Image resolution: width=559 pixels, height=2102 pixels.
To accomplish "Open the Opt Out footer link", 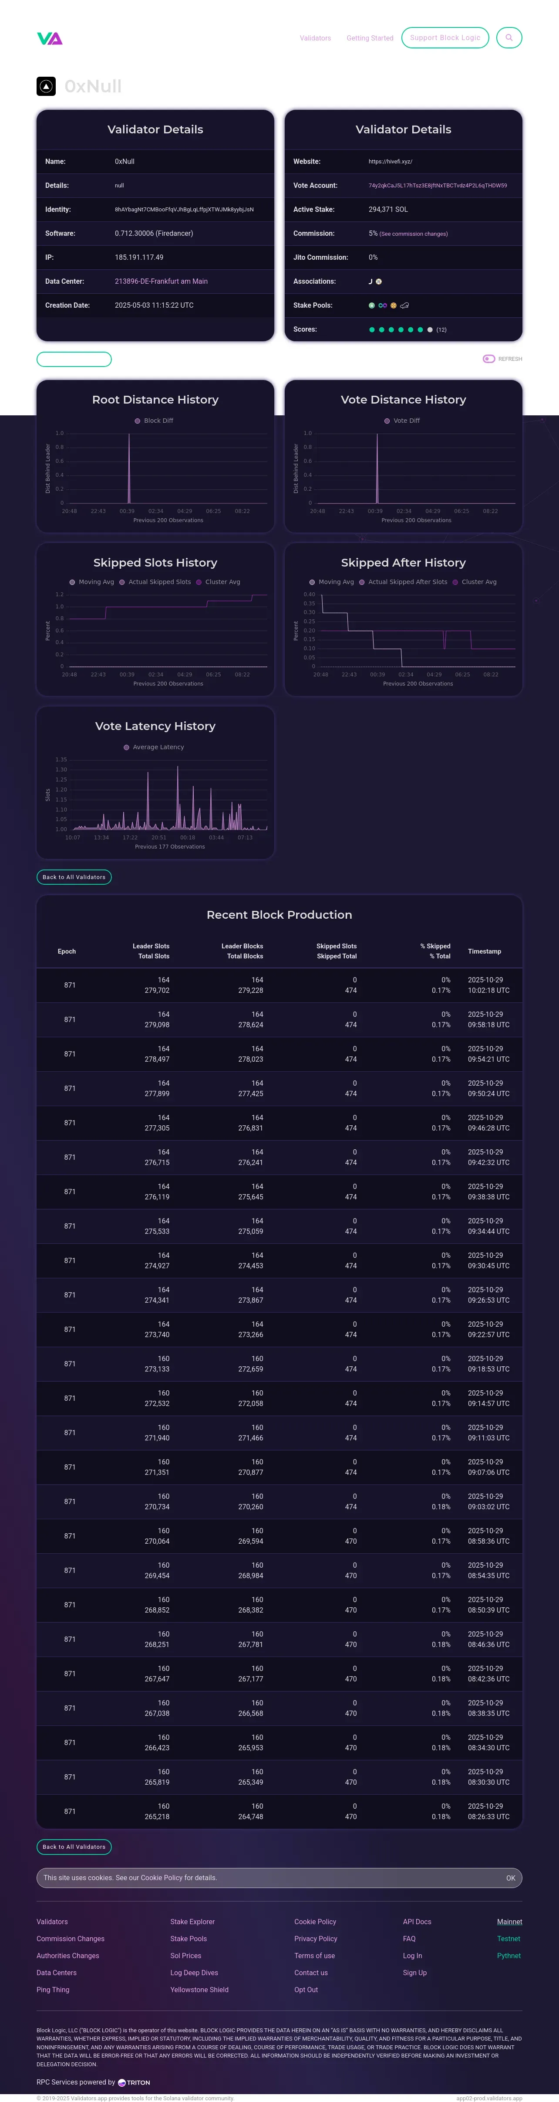I will (x=306, y=1990).
